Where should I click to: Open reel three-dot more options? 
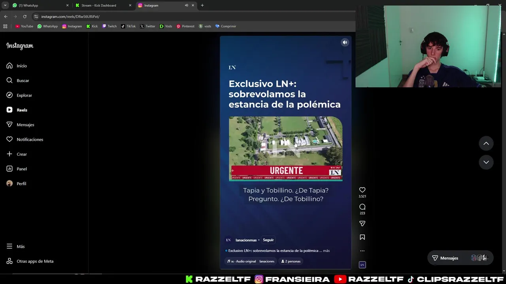(x=362, y=251)
